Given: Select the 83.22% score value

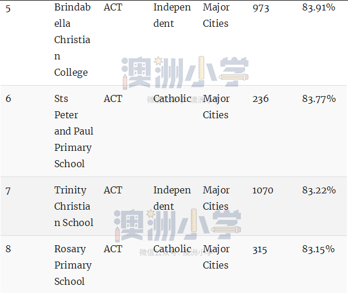Looking at the screenshot, I should tap(319, 190).
